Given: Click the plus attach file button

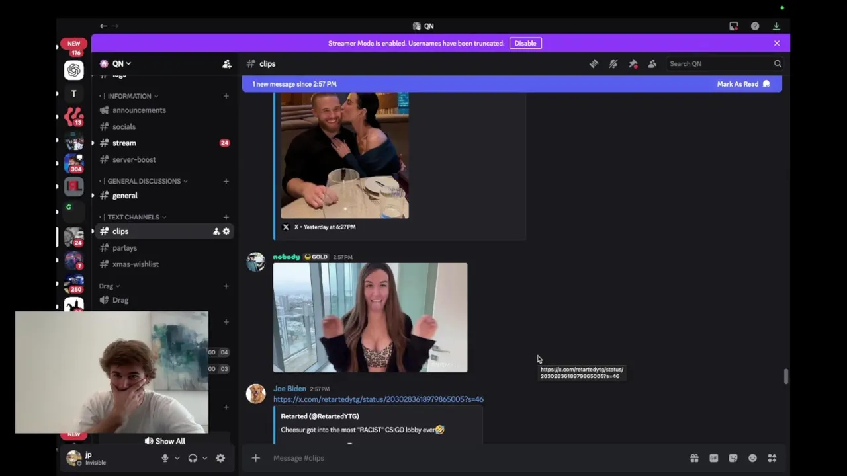Looking at the screenshot, I should tap(255, 458).
